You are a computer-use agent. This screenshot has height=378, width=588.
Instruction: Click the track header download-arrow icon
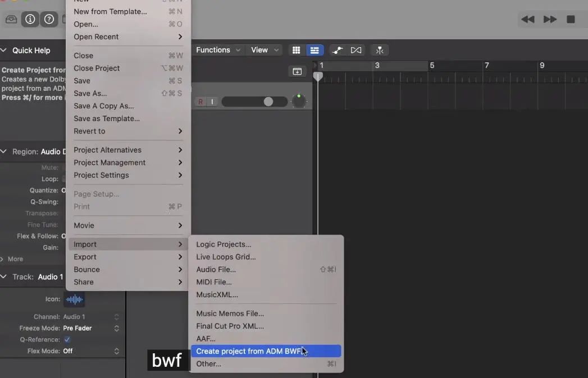click(x=297, y=71)
